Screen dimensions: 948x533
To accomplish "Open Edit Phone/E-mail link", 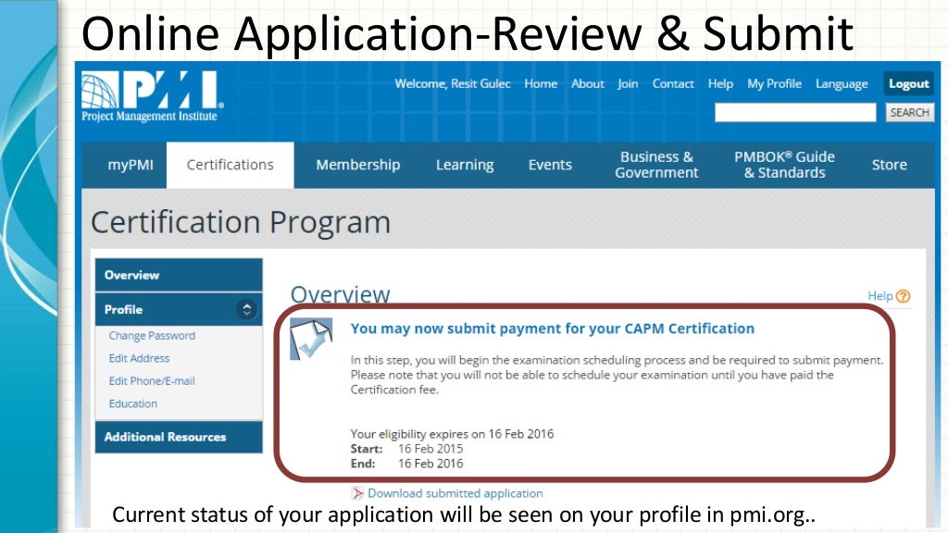I will click(x=152, y=380).
